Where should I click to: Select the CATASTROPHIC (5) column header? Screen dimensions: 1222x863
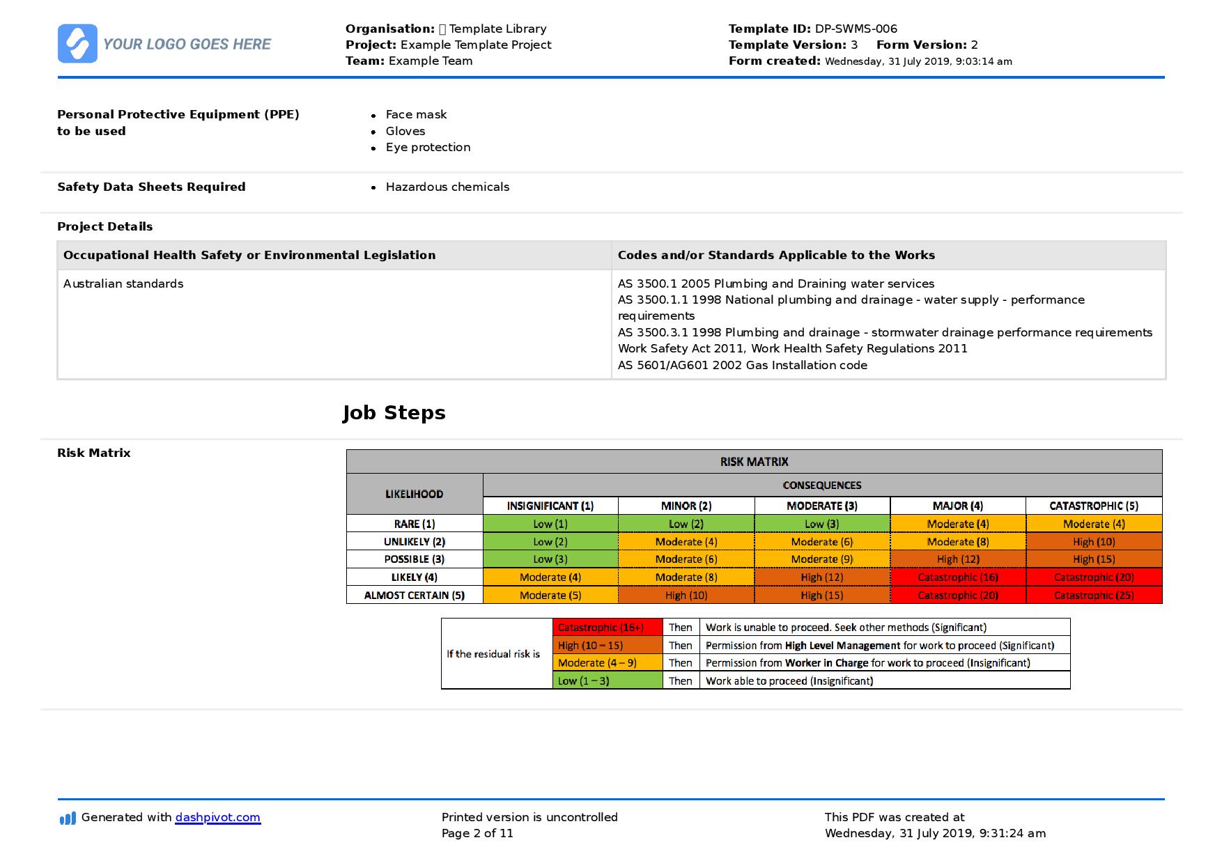pos(1093,506)
